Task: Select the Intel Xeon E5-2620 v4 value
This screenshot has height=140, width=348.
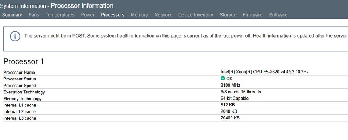Action: tap(265, 72)
